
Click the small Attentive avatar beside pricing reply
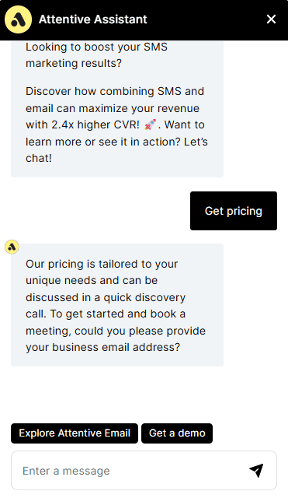point(12,247)
